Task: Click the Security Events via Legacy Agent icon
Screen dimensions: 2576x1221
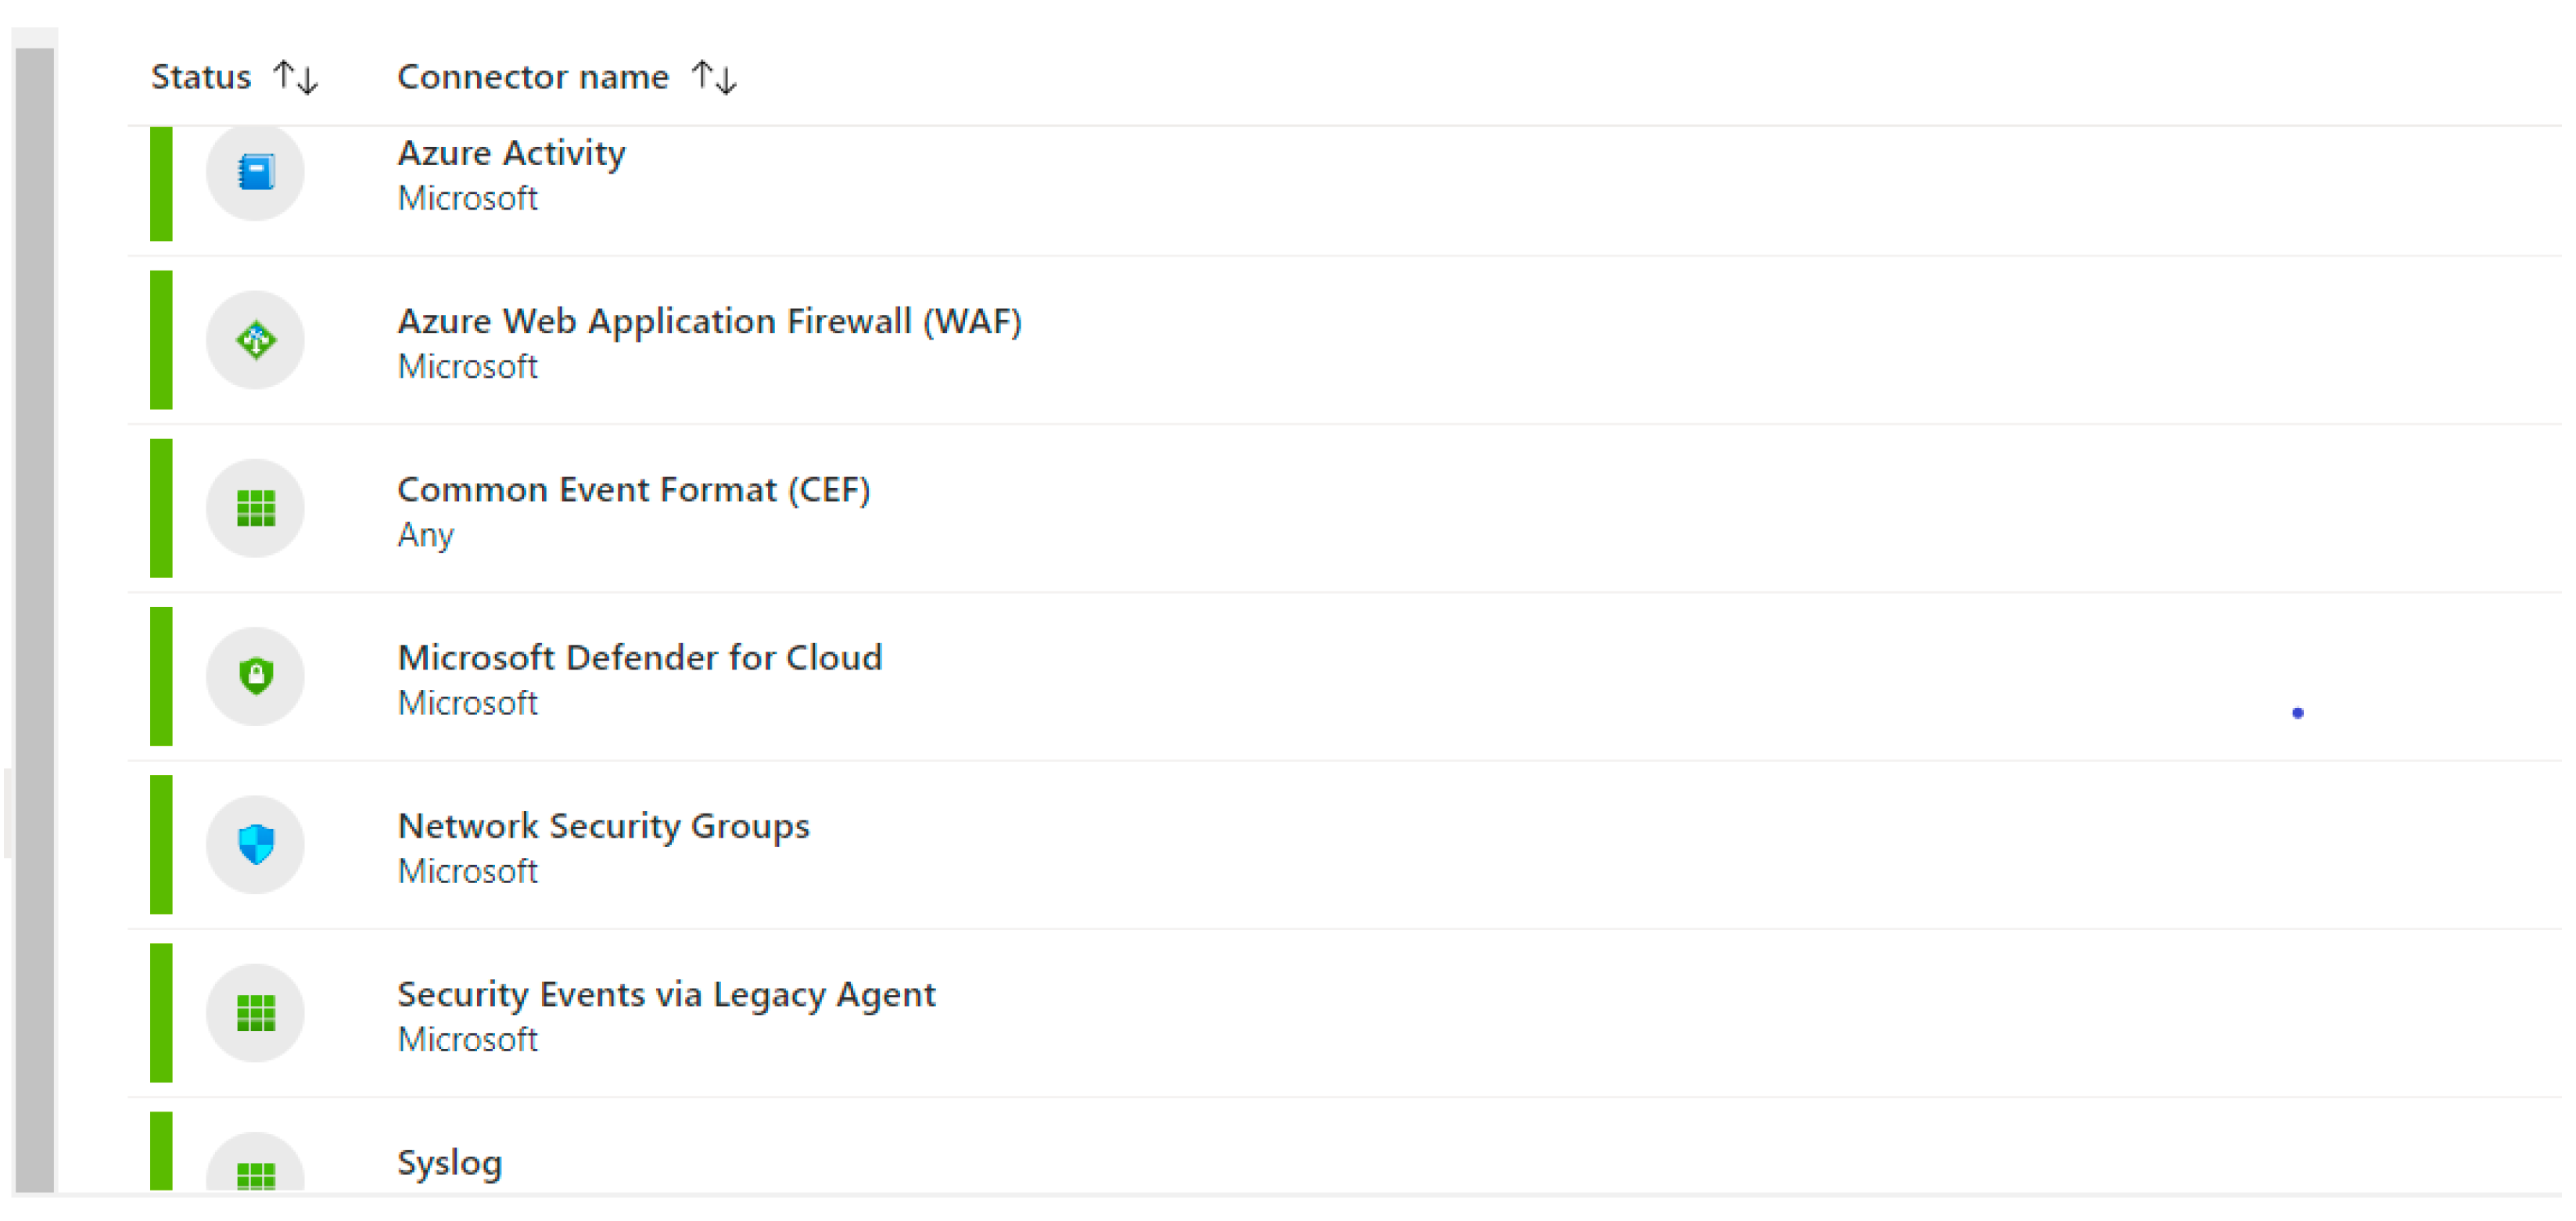Action: (255, 1012)
